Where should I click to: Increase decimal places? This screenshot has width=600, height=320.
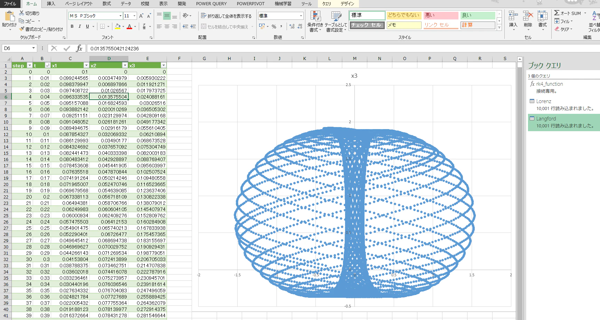coord(292,26)
